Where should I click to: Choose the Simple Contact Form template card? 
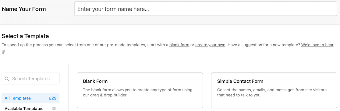[274, 90]
